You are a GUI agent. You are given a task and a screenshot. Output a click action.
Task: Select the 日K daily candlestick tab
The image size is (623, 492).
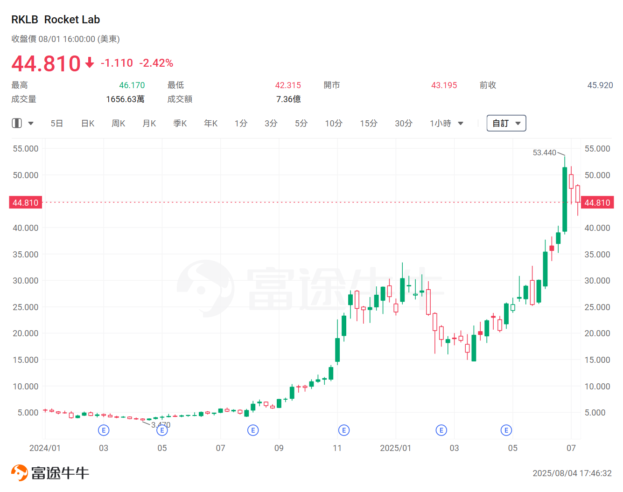88,124
